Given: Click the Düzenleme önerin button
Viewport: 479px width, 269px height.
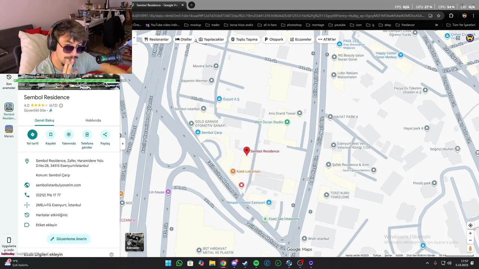Looking at the screenshot, I should pyautogui.click(x=69, y=239).
